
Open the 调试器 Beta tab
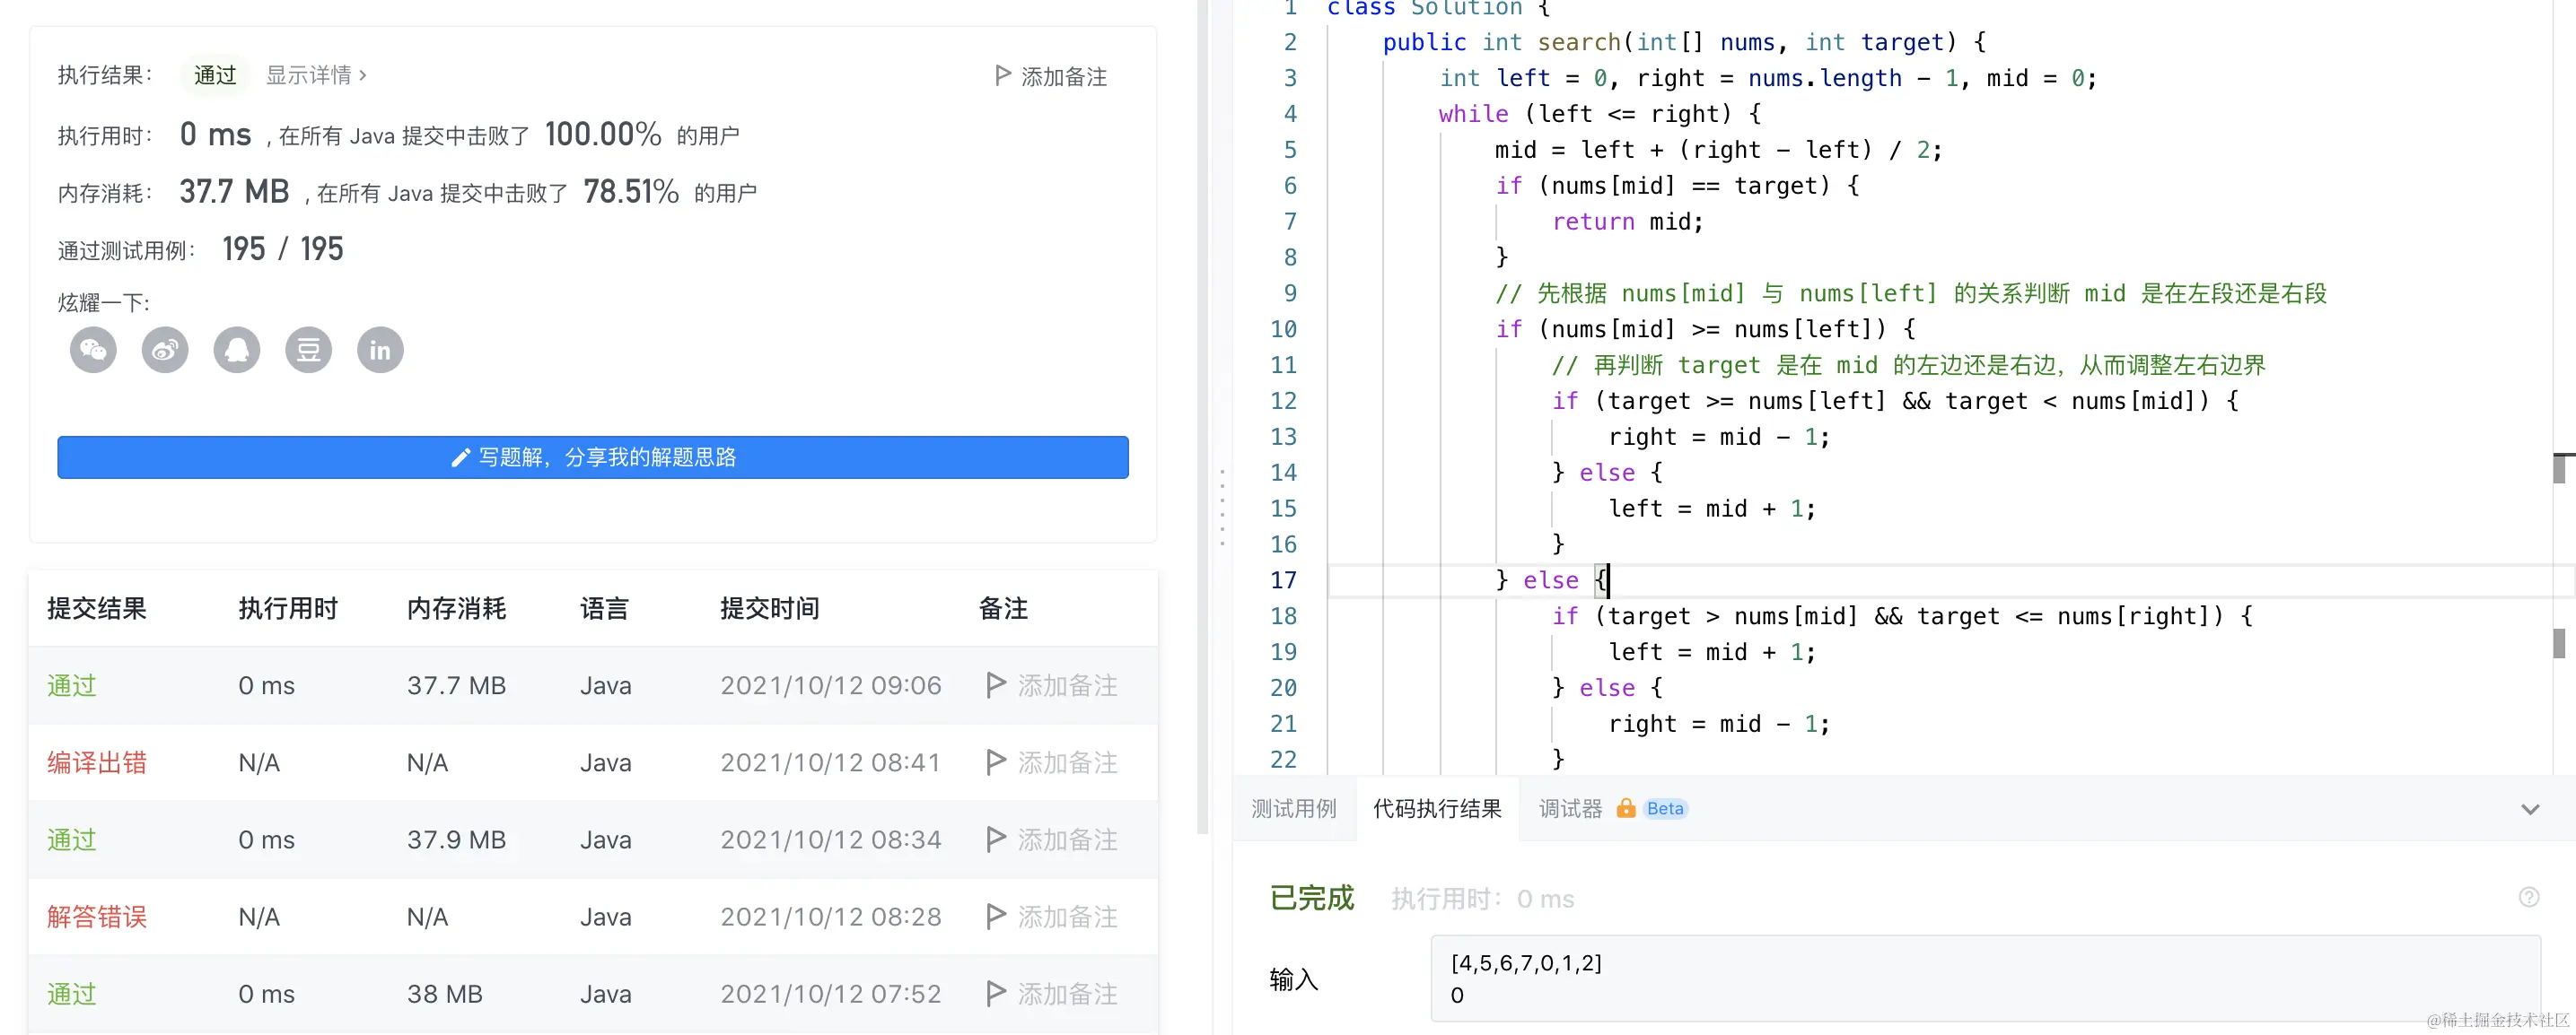coord(1570,808)
